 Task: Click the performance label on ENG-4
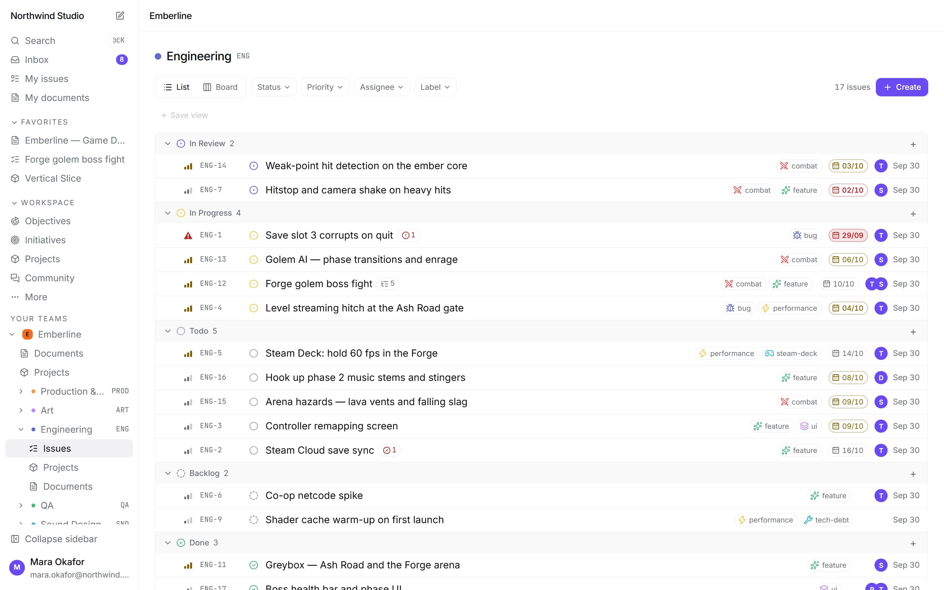click(790, 308)
